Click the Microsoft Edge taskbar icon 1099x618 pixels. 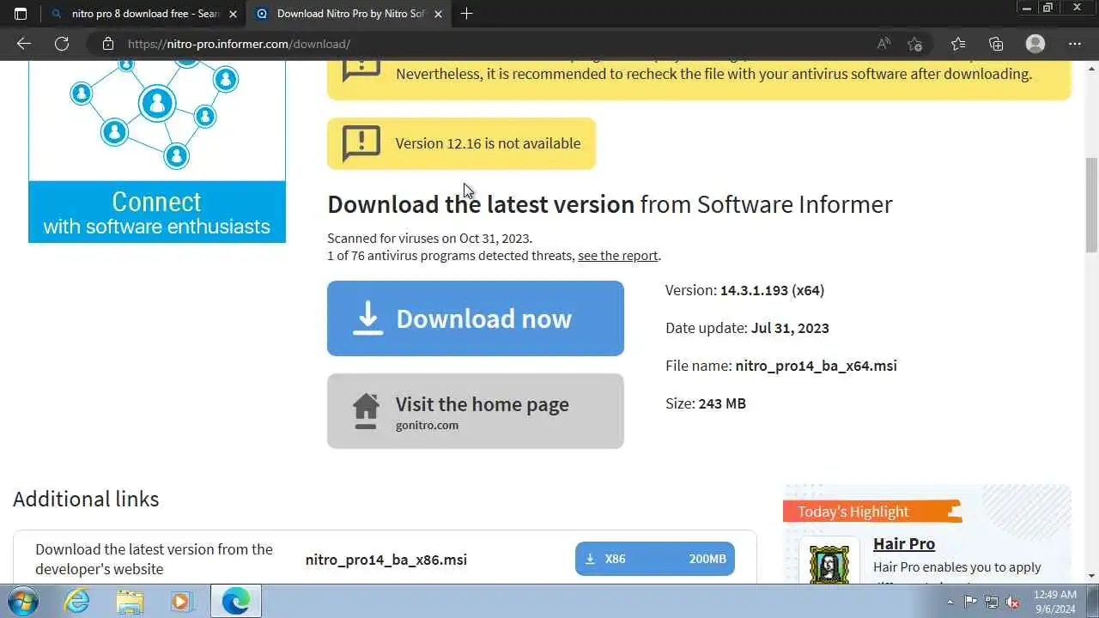coord(236,601)
